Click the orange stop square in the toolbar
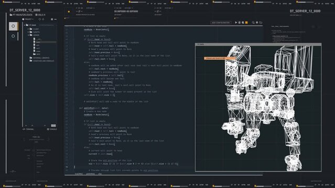 pyautogui.click(x=246, y=22)
